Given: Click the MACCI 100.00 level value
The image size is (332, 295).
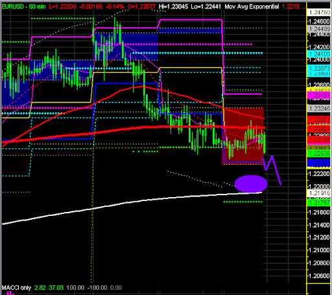Looking at the screenshot, I should click(75, 288).
